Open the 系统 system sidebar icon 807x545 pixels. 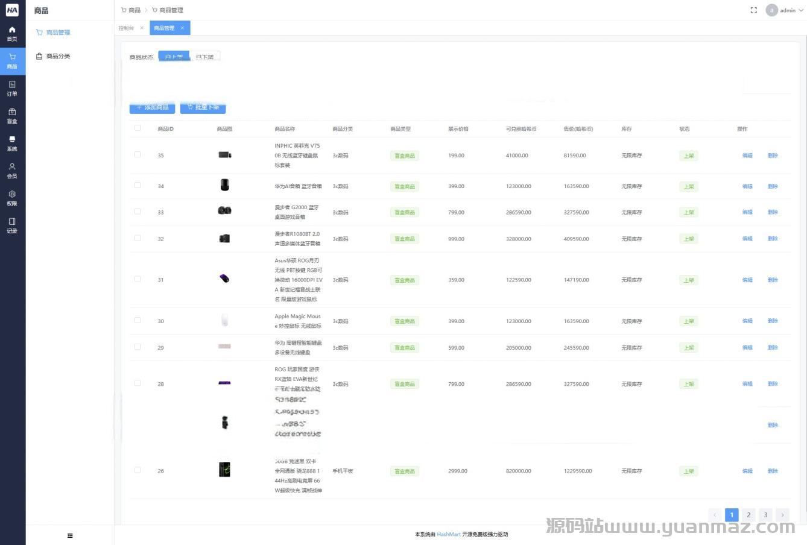coord(12,143)
